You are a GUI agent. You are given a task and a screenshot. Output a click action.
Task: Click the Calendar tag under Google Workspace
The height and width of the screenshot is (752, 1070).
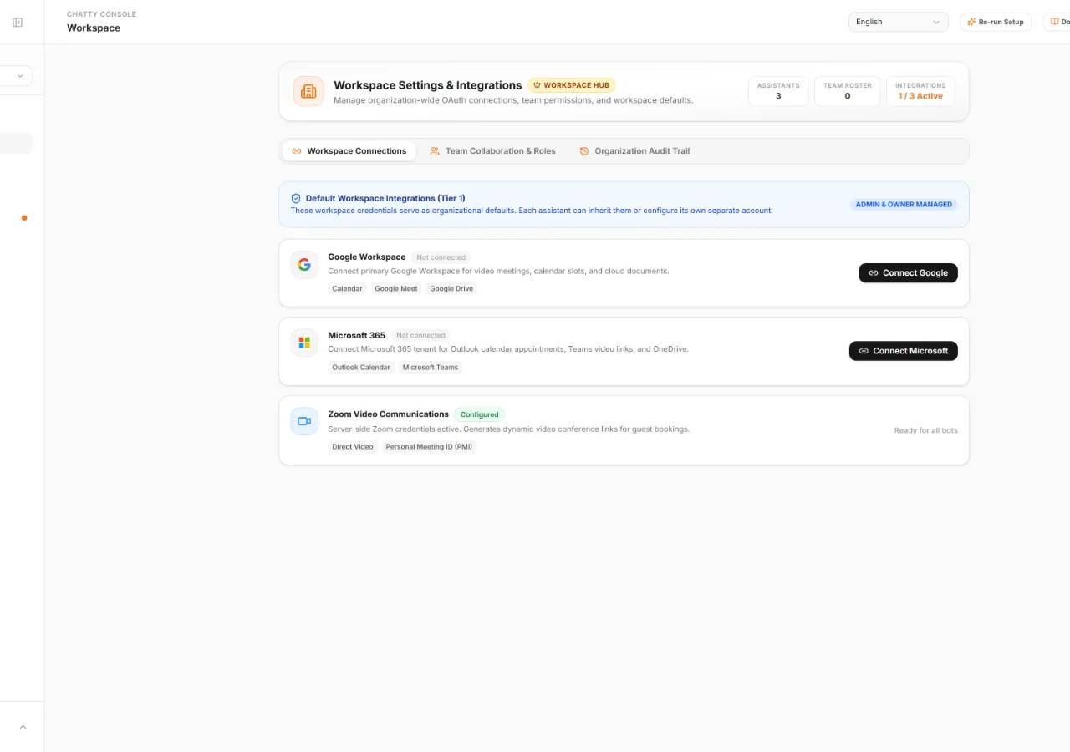click(x=347, y=289)
